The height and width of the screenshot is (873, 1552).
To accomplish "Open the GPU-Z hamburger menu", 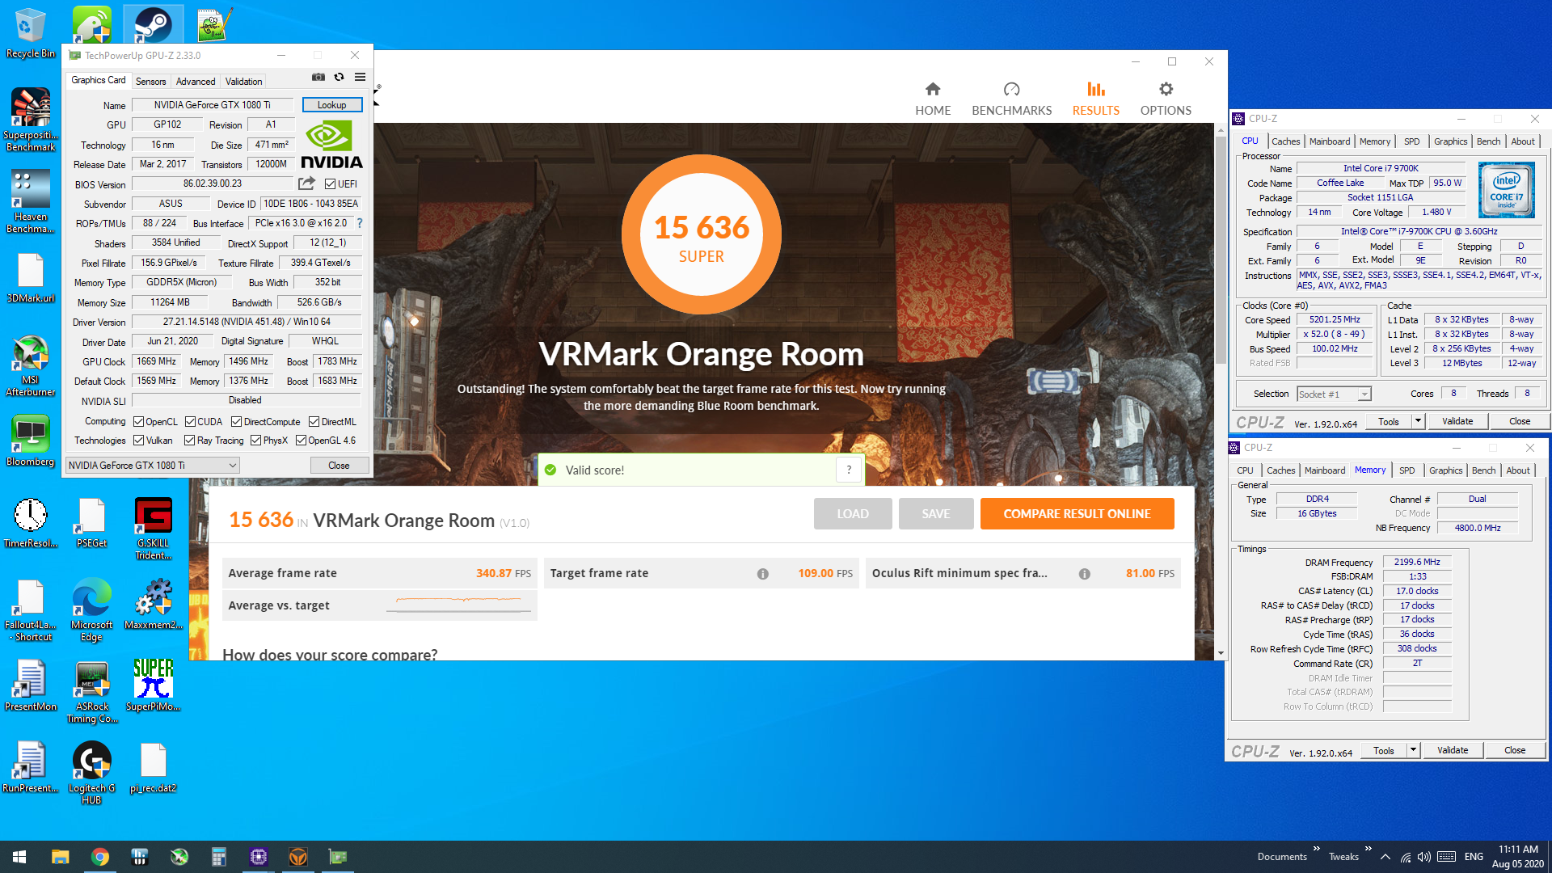I will coord(361,78).
